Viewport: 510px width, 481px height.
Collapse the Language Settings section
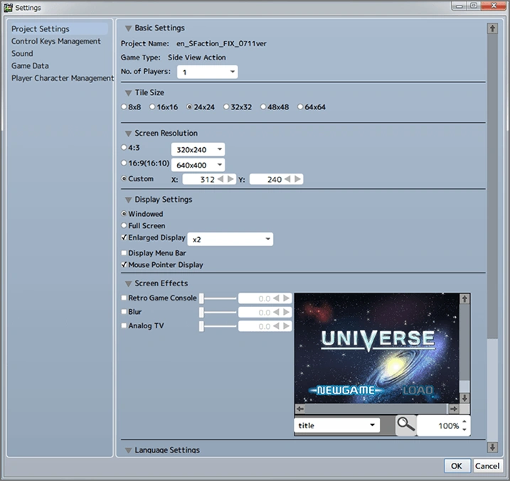pyautogui.click(x=129, y=450)
